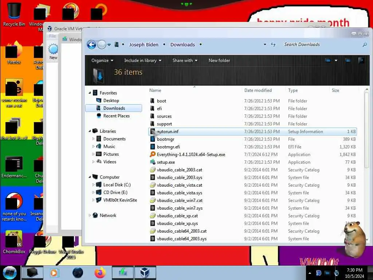Click the Joseph Biden breadcrumb
Screen dimensions: 373x280
click(144, 44)
